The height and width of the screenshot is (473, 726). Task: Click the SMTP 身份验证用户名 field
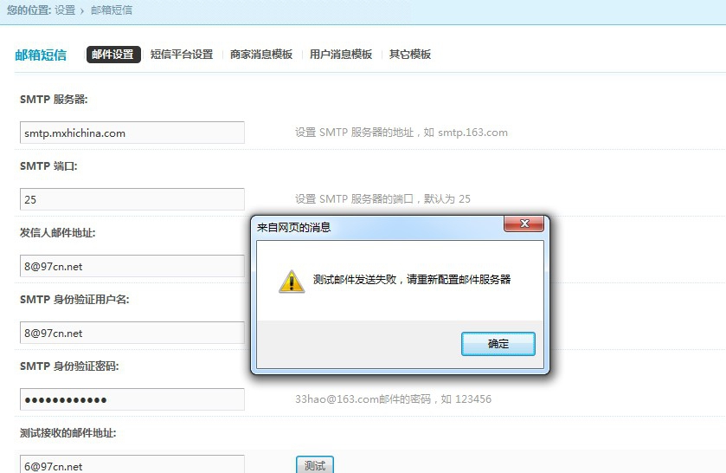click(132, 333)
